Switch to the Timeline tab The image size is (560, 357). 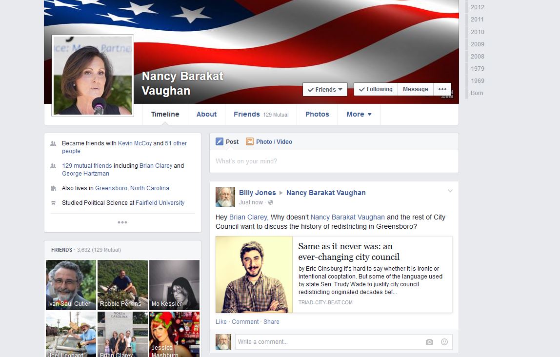(165, 114)
